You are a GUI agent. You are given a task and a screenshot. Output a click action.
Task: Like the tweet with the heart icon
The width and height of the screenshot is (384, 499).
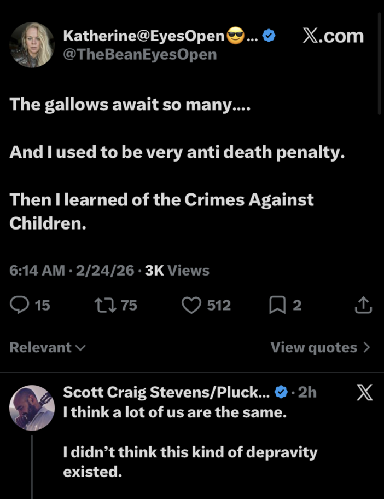click(x=191, y=305)
